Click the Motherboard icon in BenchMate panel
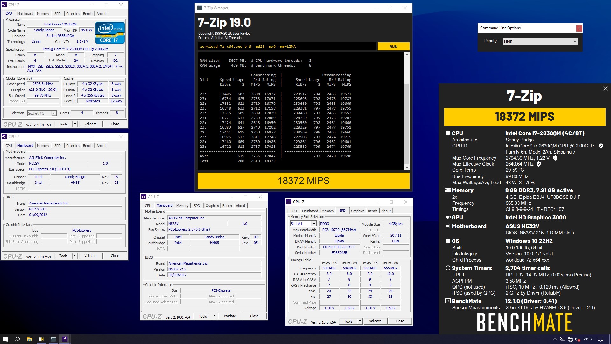Viewport: 611px width, 344px height. (x=448, y=226)
